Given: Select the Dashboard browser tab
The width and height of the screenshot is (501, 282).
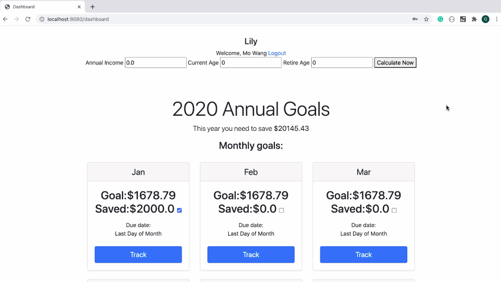Looking at the screenshot, I should click(x=40, y=7).
